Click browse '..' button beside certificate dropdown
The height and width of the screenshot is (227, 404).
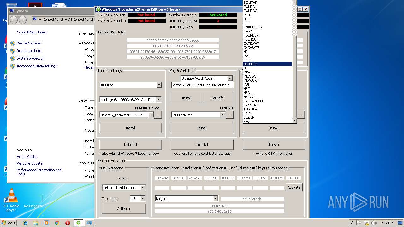pos(229,115)
